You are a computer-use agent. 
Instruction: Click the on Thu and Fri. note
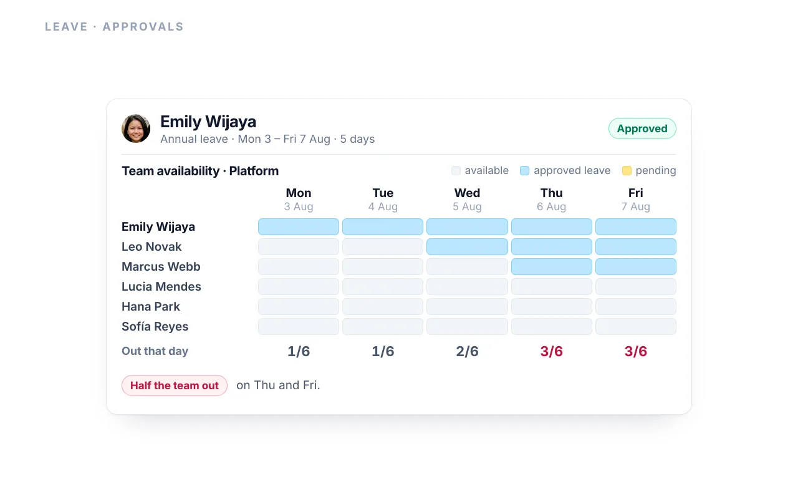pyautogui.click(x=278, y=385)
